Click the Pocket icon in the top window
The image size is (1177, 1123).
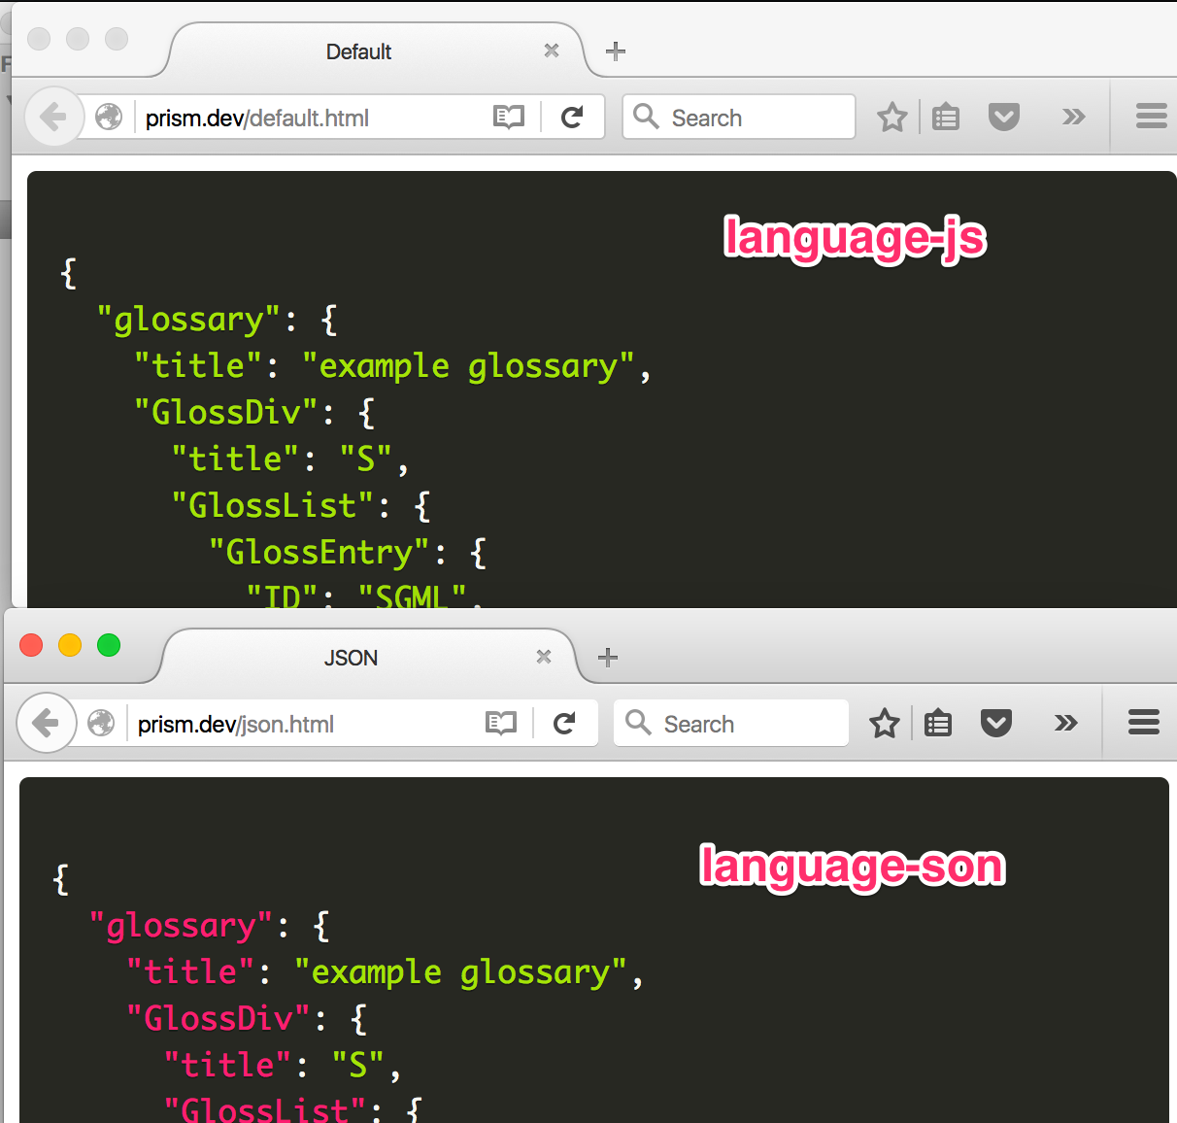[1004, 116]
